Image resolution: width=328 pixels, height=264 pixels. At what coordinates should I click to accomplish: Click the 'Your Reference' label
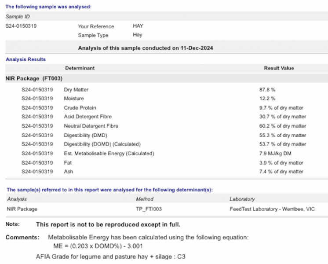96,26
